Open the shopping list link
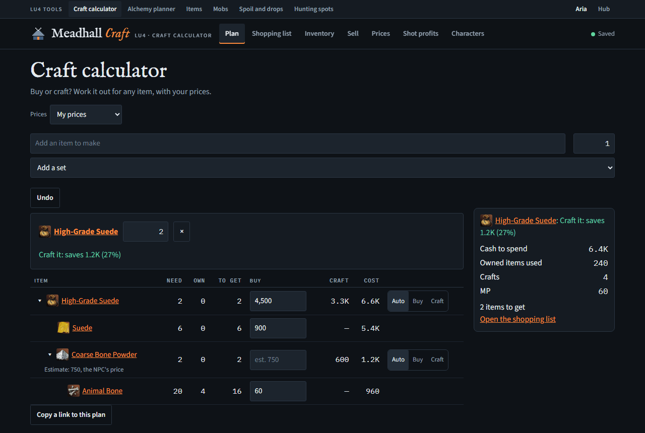645x433 pixels. point(518,319)
